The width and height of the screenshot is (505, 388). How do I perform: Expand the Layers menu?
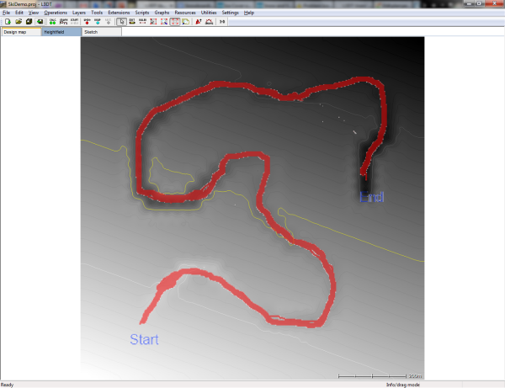(x=79, y=13)
